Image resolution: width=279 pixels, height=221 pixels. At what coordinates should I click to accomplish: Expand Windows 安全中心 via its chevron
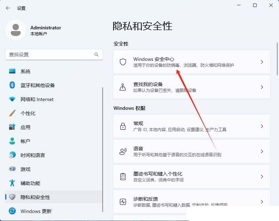click(262, 62)
